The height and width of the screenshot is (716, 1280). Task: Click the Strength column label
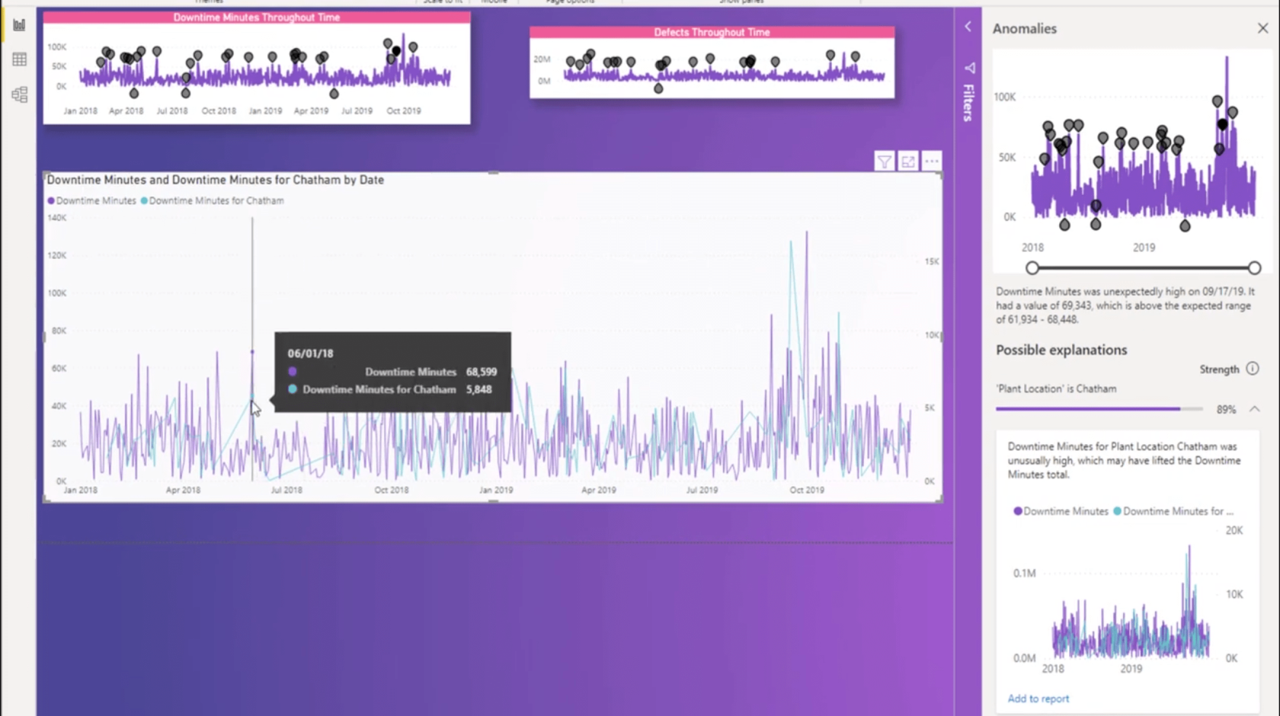click(x=1219, y=369)
